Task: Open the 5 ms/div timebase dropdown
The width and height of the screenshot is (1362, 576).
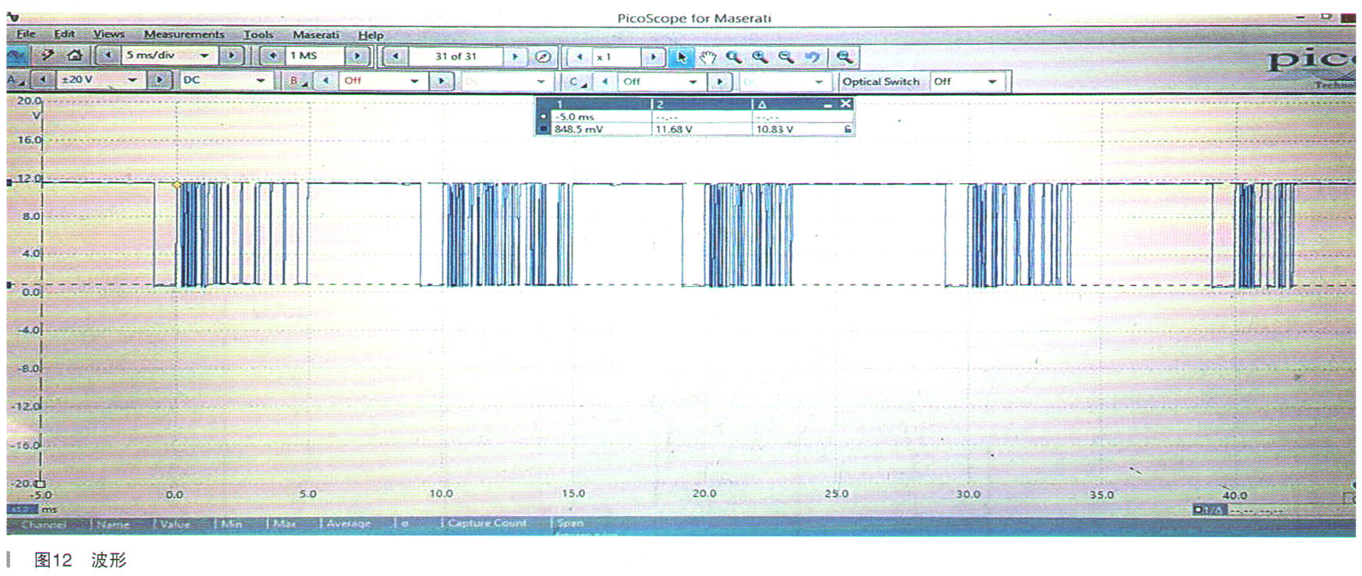Action: 204,55
